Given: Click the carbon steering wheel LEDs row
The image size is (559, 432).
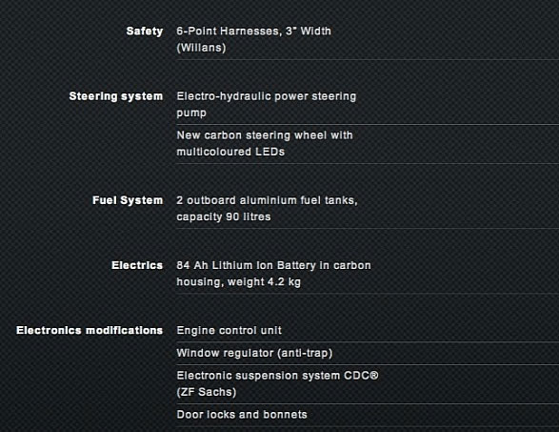Looking at the screenshot, I should (x=368, y=144).
